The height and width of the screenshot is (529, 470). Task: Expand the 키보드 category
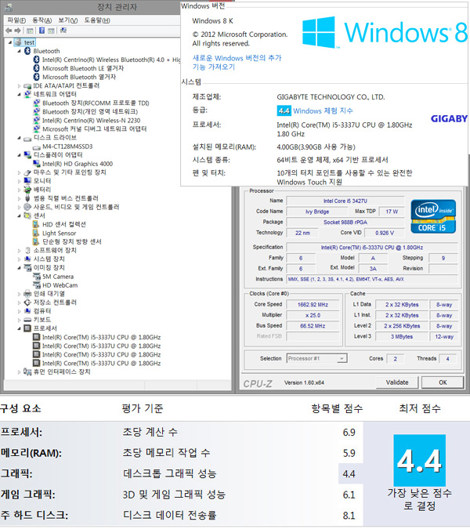[19, 320]
